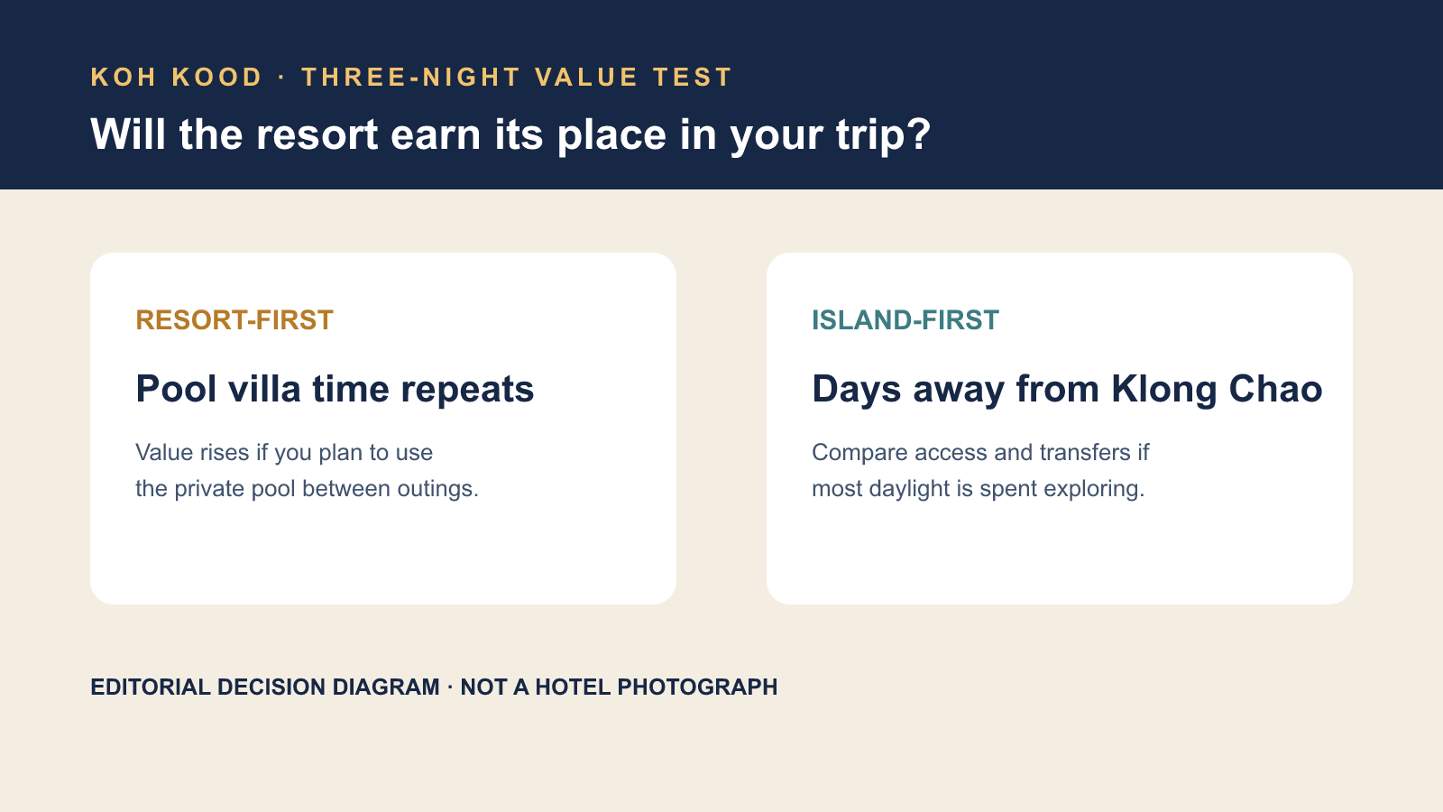The image size is (1443, 812).
Task: Click the 'NOT A HOTEL PHOTOGRAPH' footer text
Action: (x=619, y=687)
